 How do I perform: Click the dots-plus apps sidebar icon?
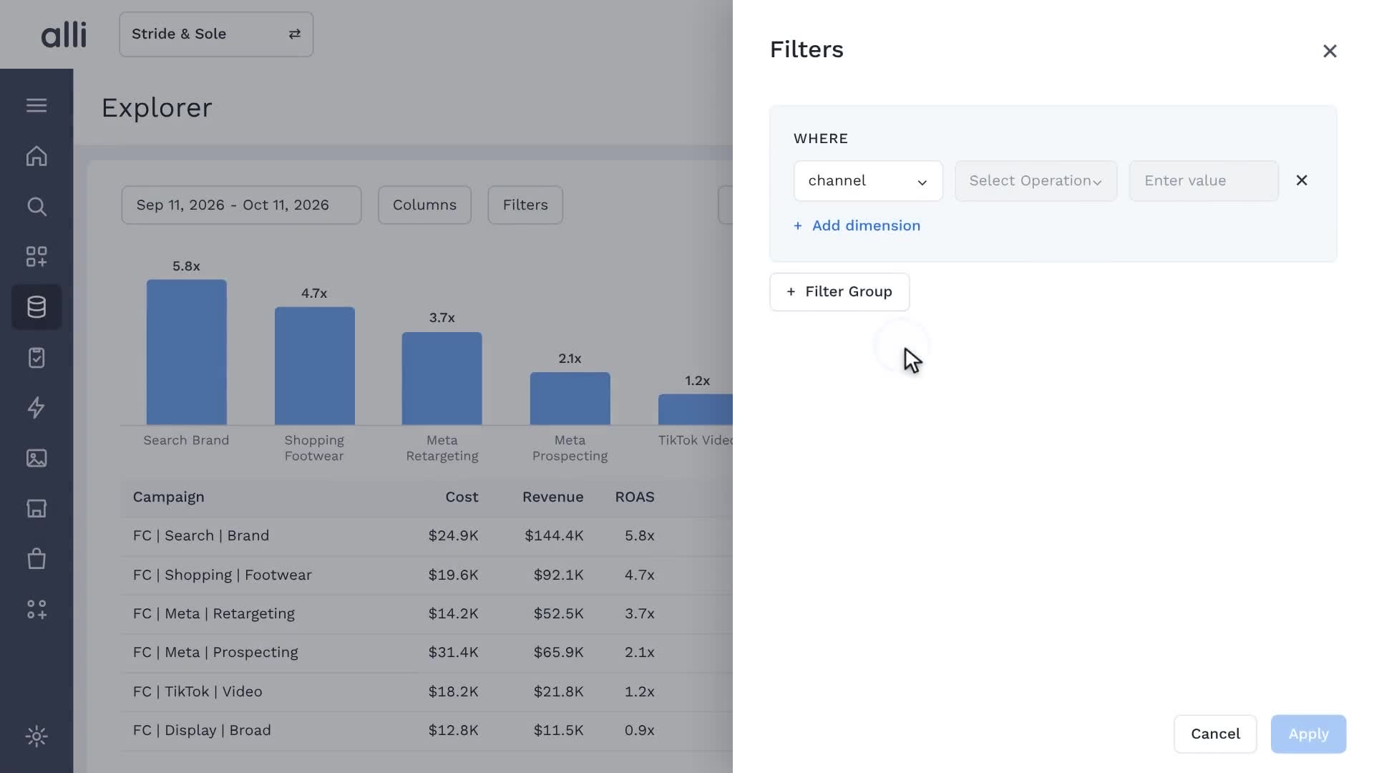pyautogui.click(x=36, y=609)
